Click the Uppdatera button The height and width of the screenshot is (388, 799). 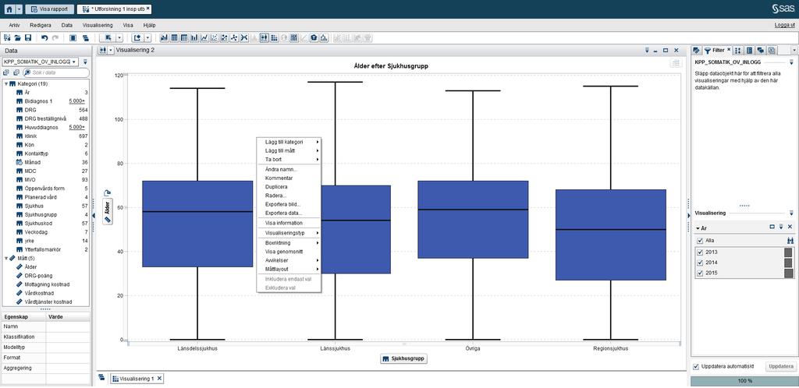pos(779,367)
